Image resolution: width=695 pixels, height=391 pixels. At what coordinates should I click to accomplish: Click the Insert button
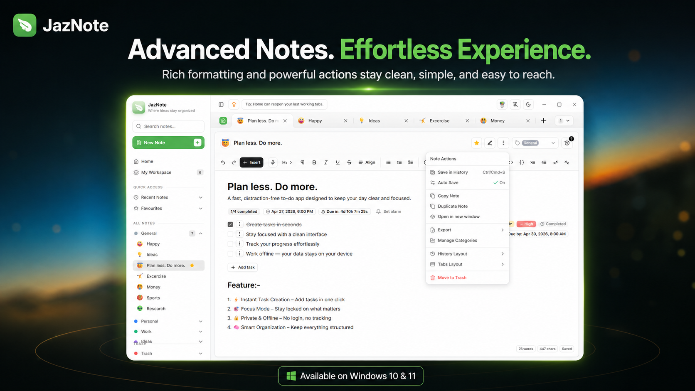pos(251,162)
